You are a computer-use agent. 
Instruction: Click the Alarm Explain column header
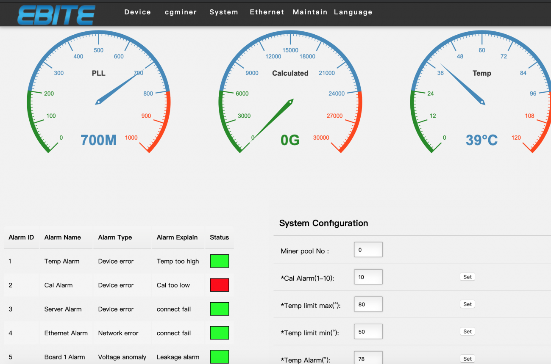(177, 237)
